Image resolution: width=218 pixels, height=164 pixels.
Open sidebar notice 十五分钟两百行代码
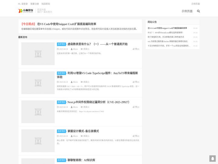(x=169, y=46)
